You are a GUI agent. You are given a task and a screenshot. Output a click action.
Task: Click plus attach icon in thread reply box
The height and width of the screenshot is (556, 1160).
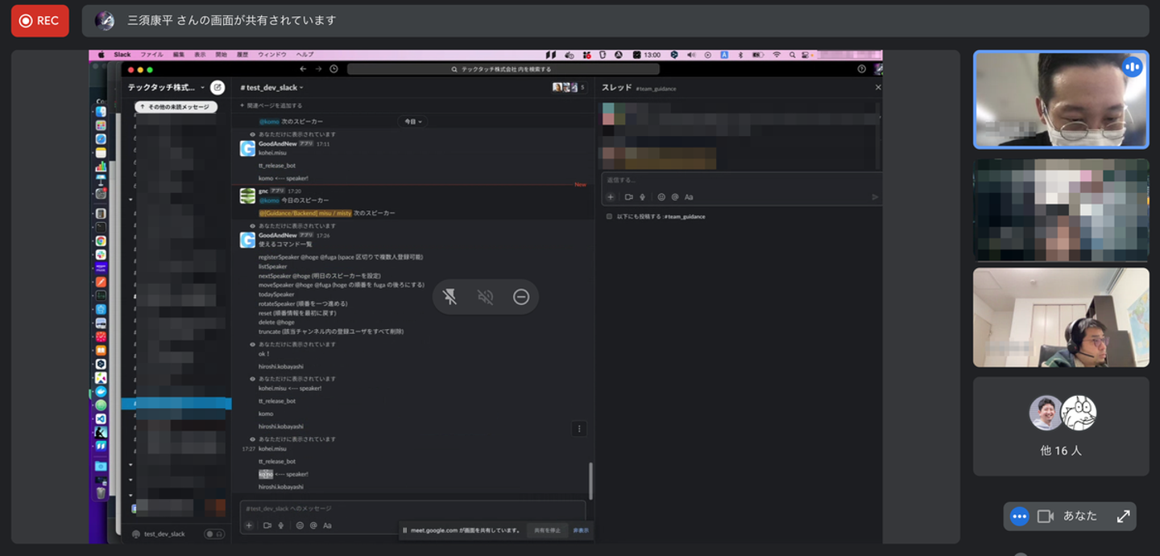click(x=611, y=196)
